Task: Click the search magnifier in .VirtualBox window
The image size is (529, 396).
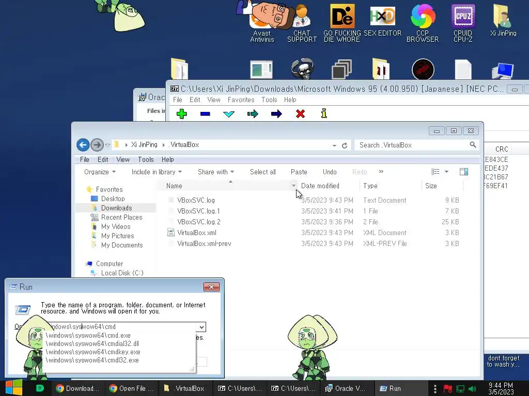Action: point(473,145)
